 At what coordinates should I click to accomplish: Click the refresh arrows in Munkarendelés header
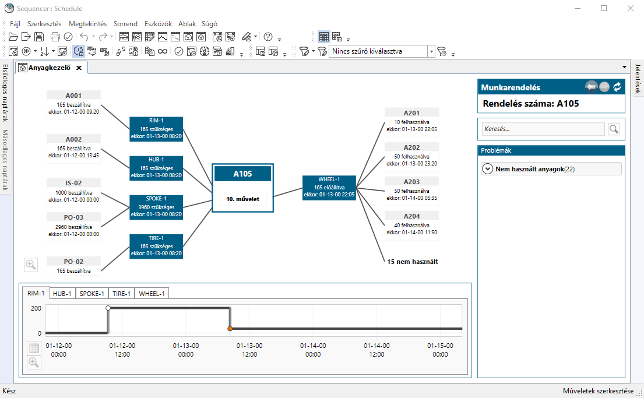(617, 87)
